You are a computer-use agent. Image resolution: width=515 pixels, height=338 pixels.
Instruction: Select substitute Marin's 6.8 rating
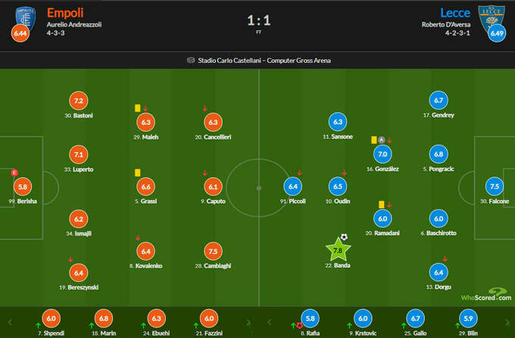(106, 320)
